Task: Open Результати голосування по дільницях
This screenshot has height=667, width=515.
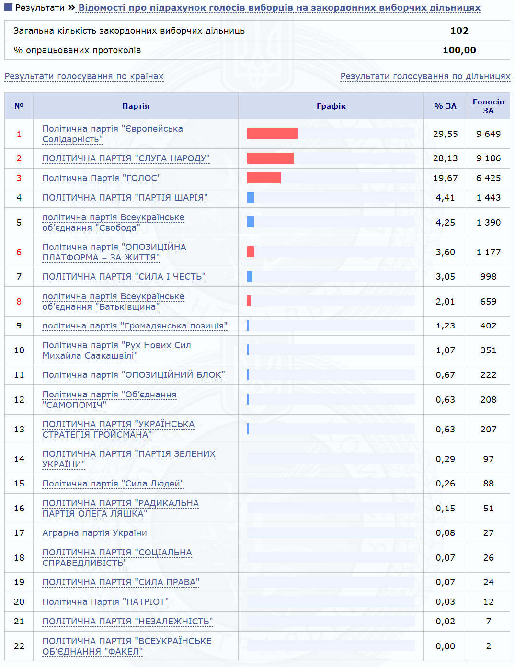Action: click(x=425, y=76)
